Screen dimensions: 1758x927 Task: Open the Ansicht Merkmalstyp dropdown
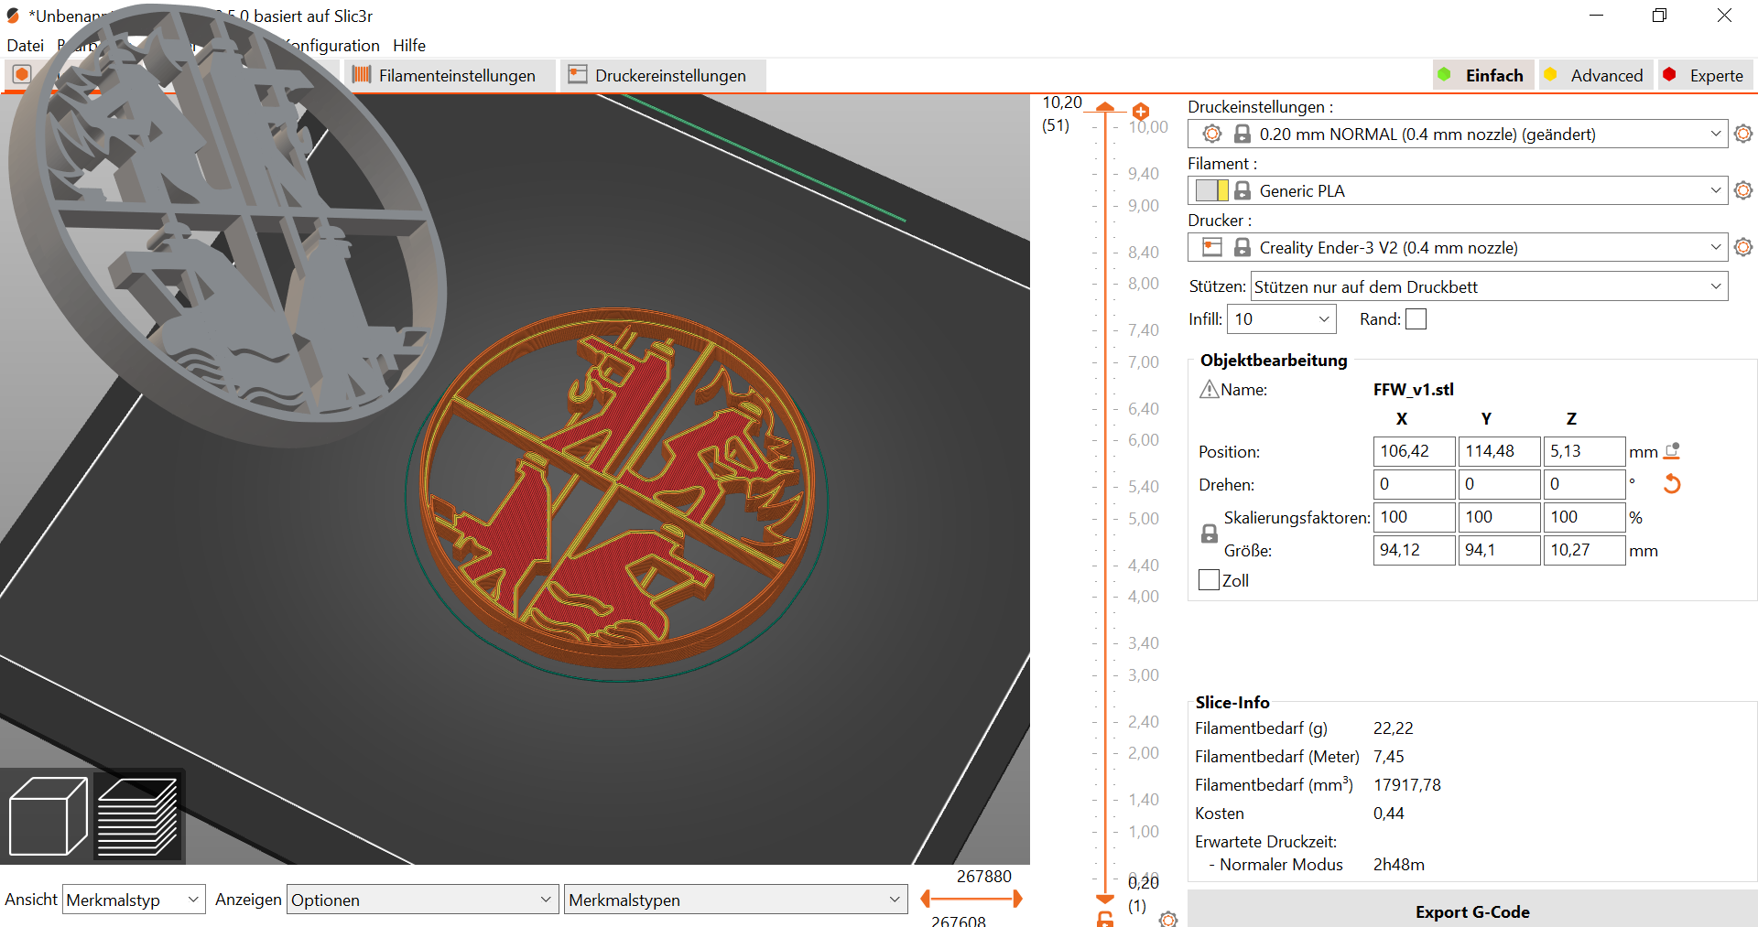click(x=134, y=900)
